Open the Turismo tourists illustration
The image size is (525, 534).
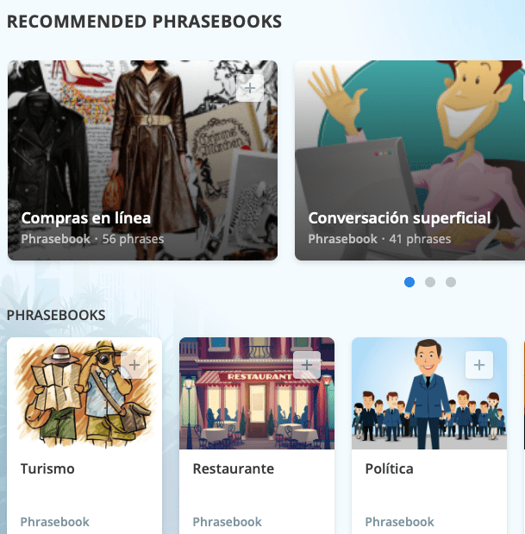[84, 393]
